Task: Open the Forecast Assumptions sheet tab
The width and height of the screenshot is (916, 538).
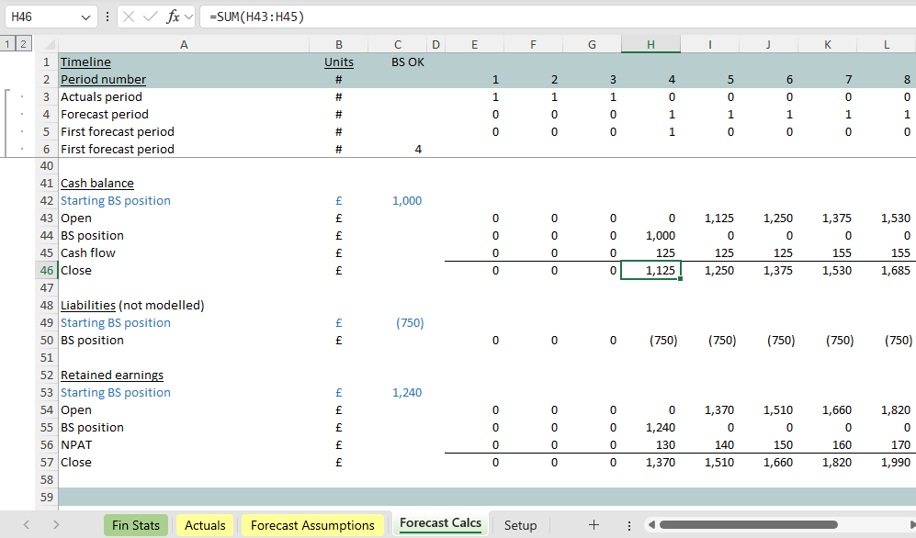Action: pos(312,525)
